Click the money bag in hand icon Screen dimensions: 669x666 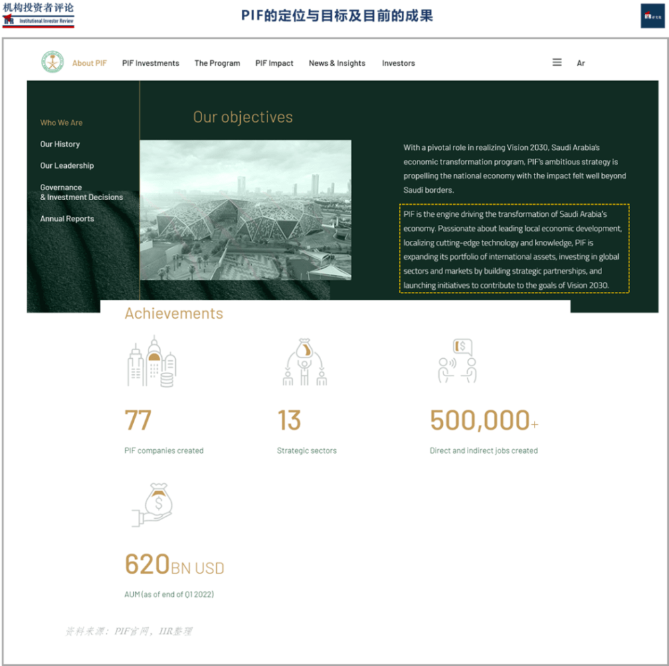coord(153,505)
